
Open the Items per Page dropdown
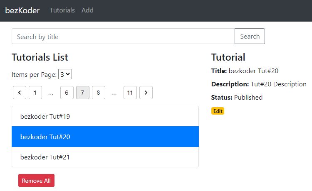tap(65, 74)
